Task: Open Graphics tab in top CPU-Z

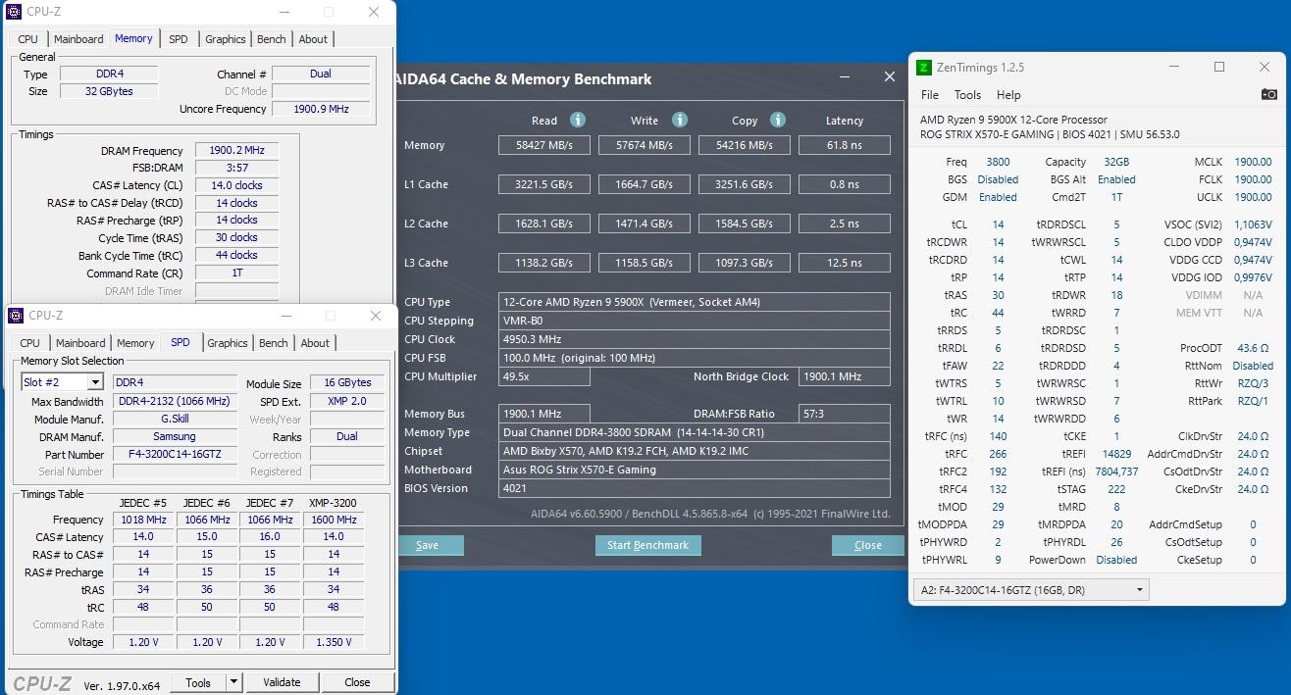Action: (x=225, y=39)
